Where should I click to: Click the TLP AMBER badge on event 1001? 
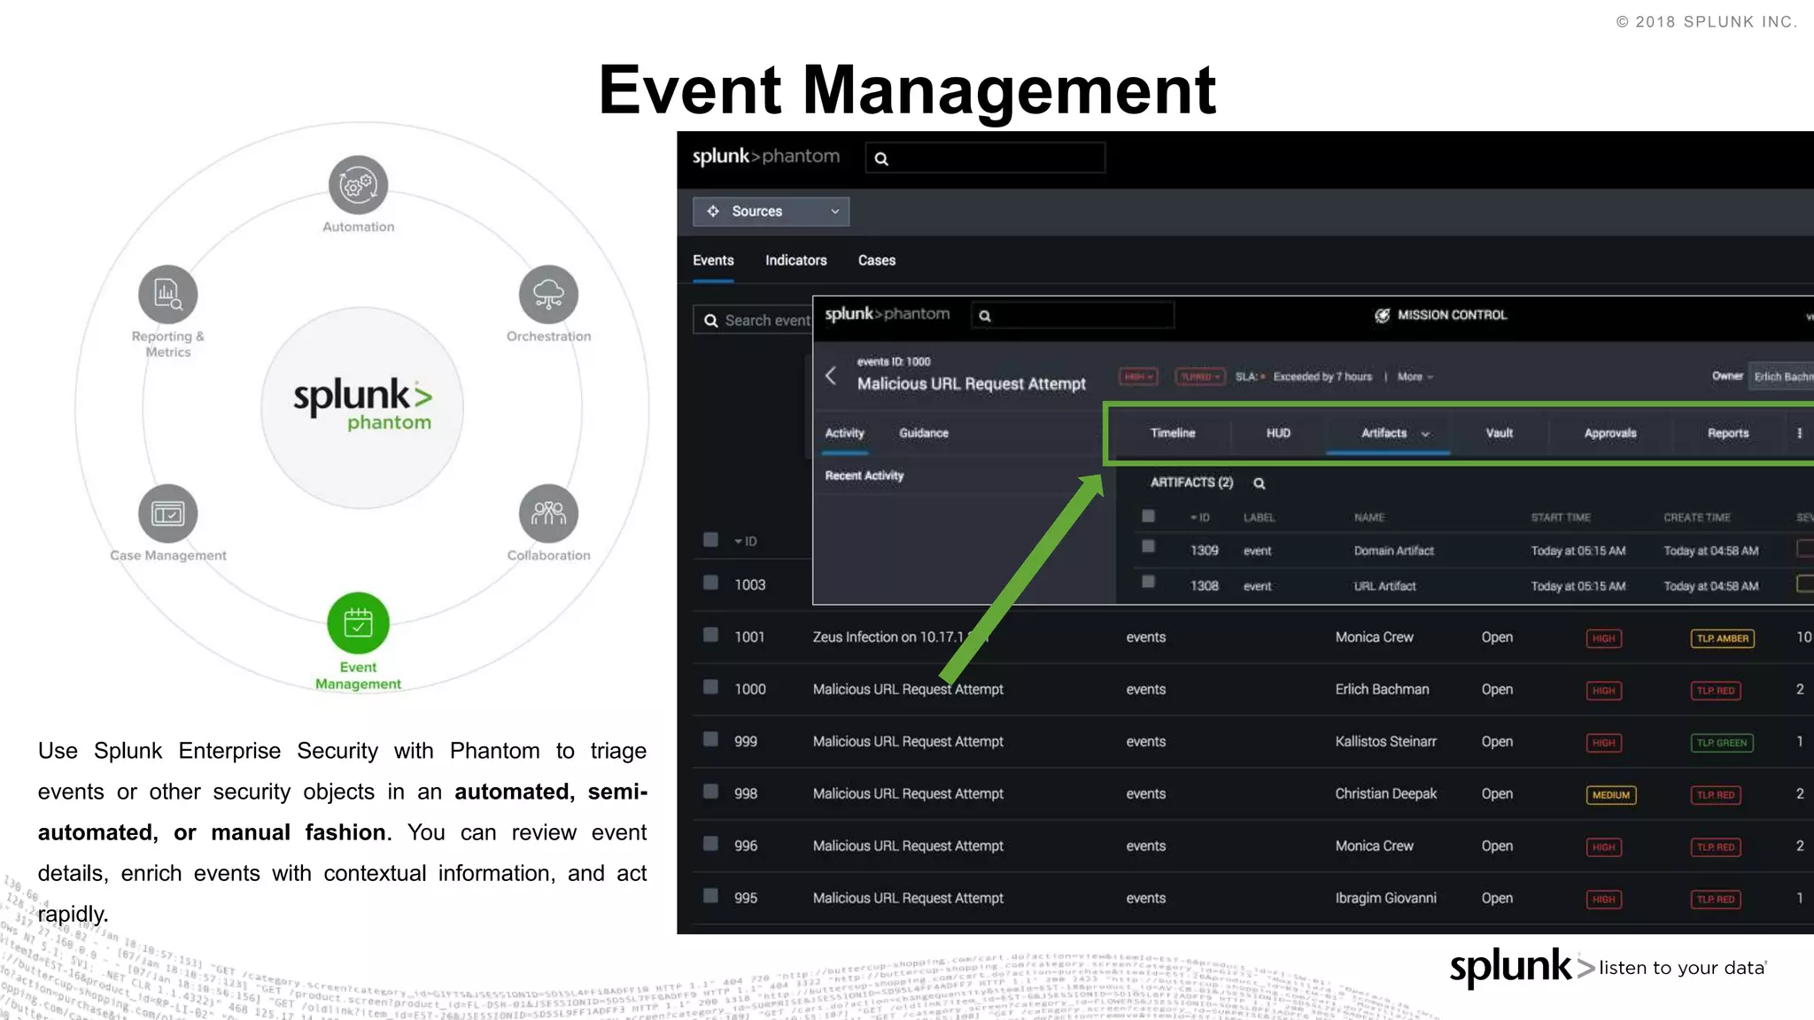[1723, 638]
